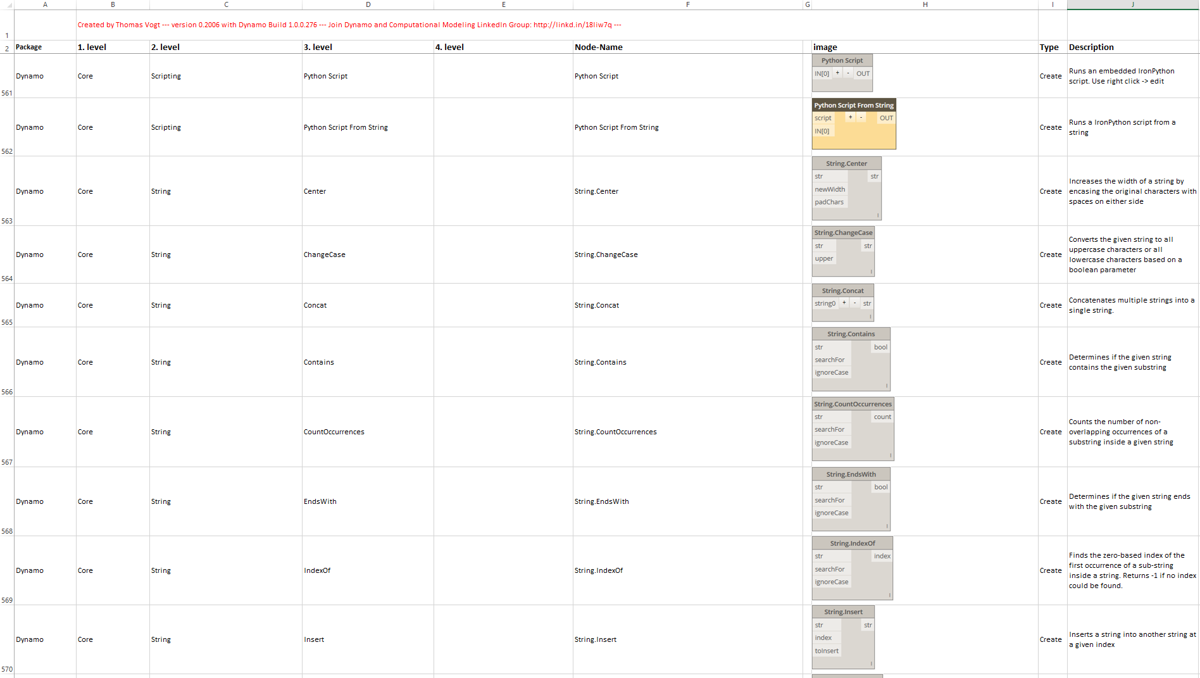Click the String.EndsWith node image
This screenshot has height=678, width=1200.
[x=851, y=499]
